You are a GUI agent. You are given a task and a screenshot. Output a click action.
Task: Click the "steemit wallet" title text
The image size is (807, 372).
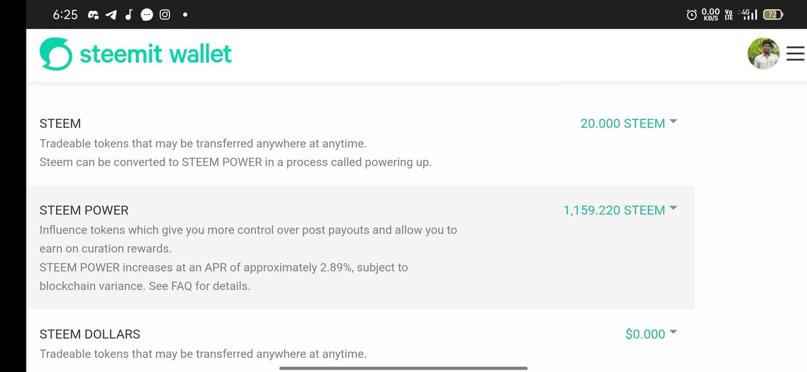tap(155, 54)
